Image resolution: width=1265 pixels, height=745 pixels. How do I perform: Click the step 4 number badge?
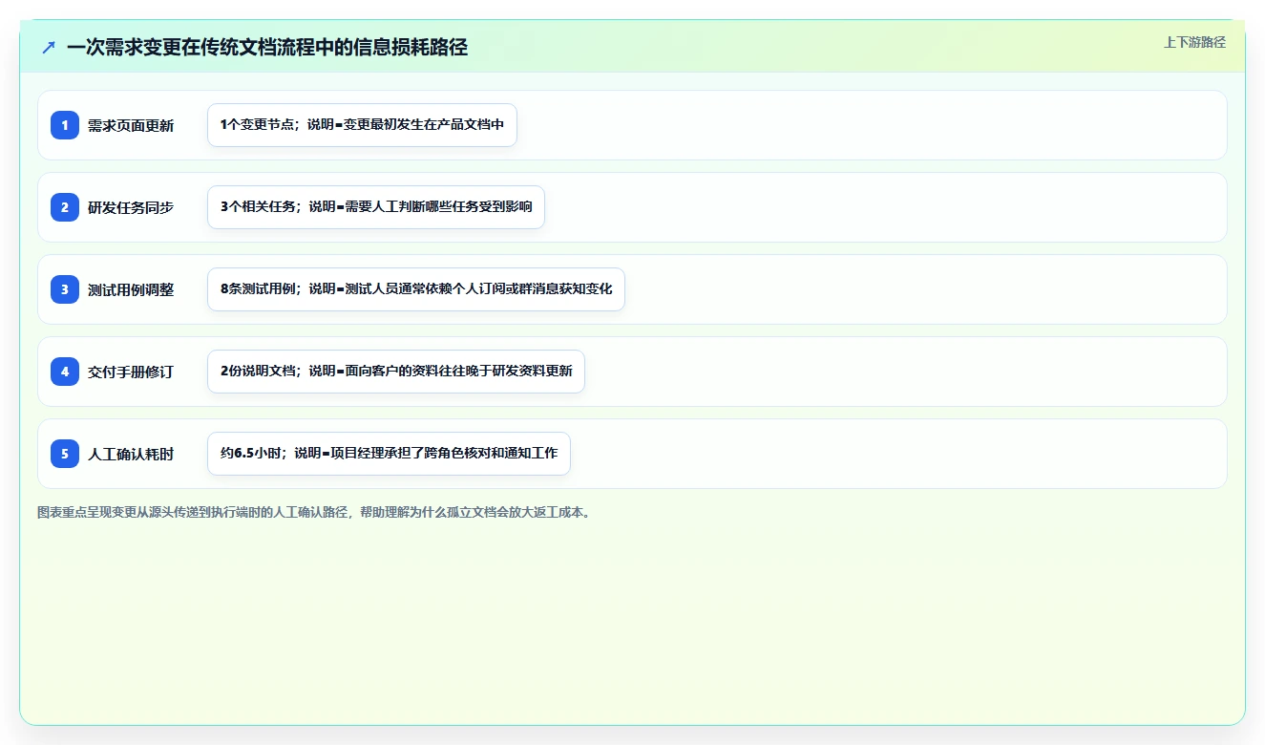[x=65, y=372]
